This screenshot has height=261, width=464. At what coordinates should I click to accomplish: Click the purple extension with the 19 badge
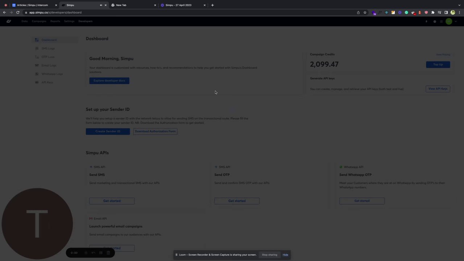pyautogui.click(x=374, y=13)
